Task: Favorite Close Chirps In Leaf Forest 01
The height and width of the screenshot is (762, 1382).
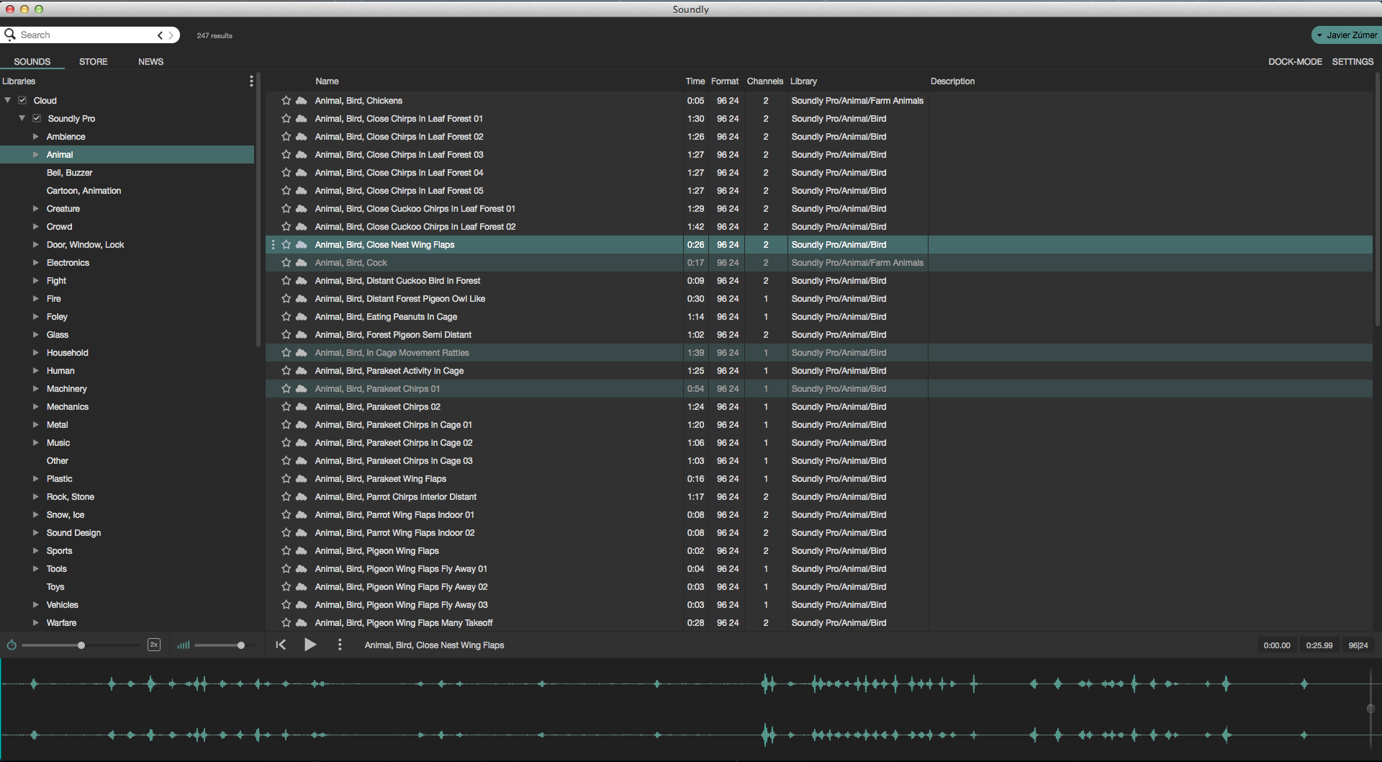Action: click(x=286, y=119)
